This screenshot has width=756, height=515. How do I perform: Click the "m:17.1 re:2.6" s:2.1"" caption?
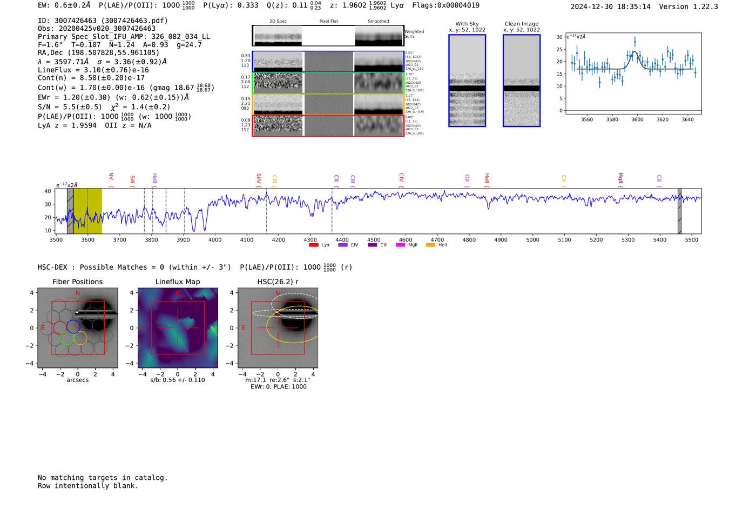[278, 380]
